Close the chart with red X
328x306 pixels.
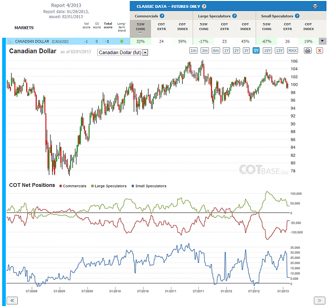[320, 50]
